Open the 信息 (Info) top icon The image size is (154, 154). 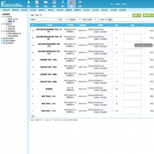37,4
